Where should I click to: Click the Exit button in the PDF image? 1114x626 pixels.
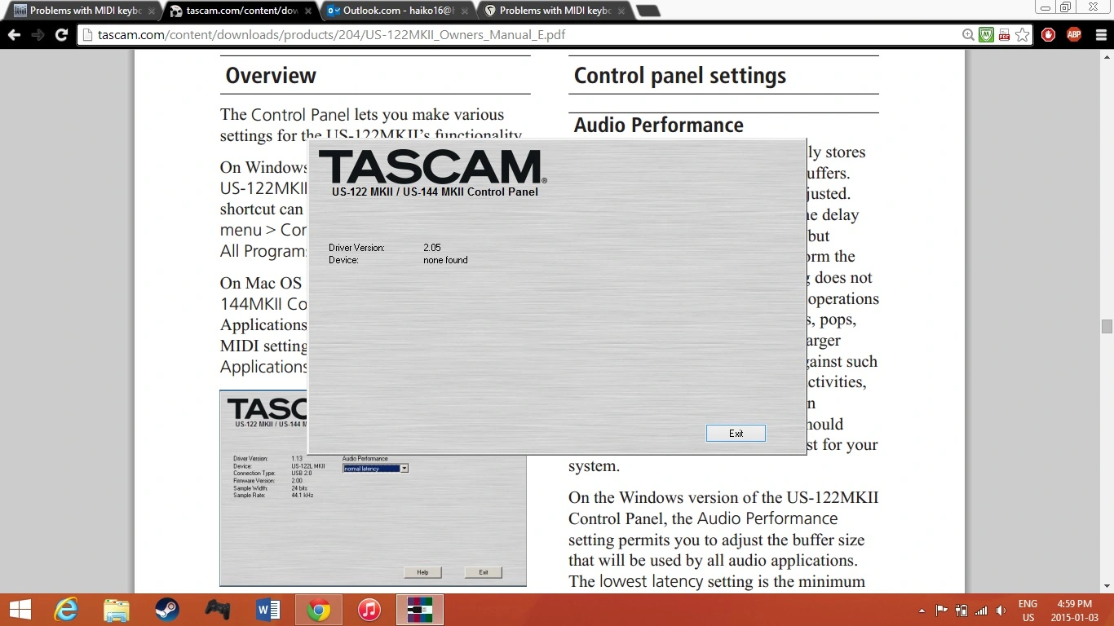pos(483,572)
